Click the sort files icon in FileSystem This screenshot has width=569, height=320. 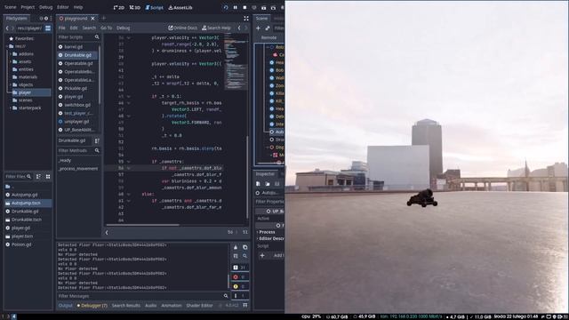[x=38, y=177]
